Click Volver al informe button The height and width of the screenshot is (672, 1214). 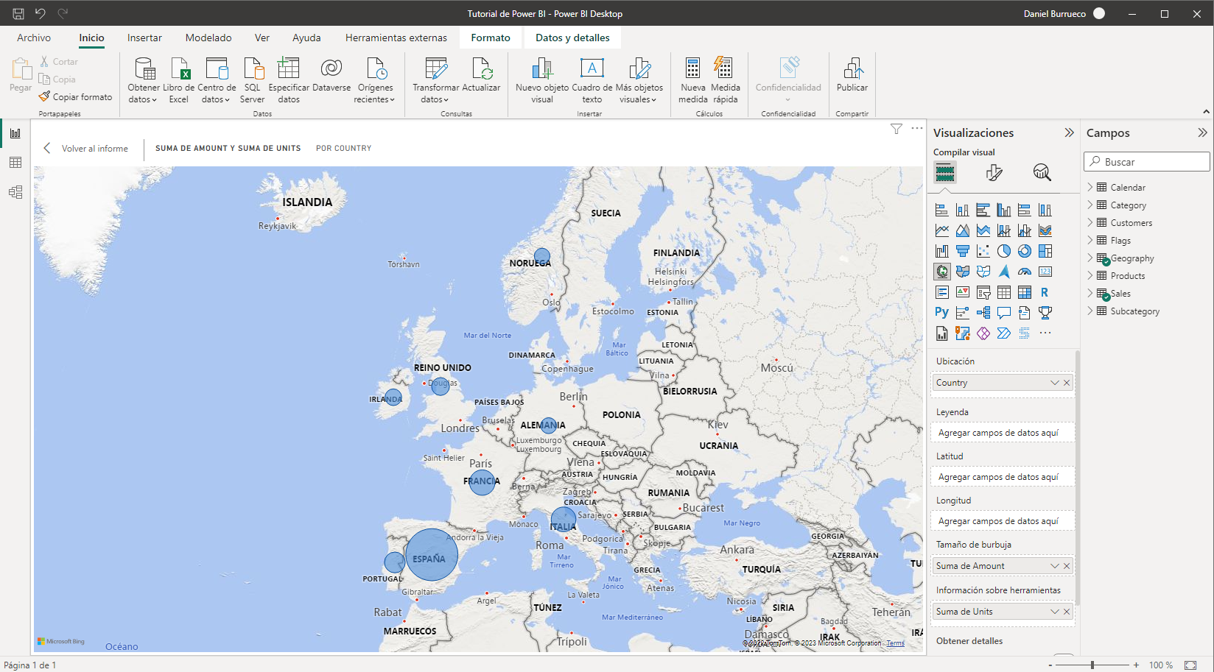click(x=86, y=148)
